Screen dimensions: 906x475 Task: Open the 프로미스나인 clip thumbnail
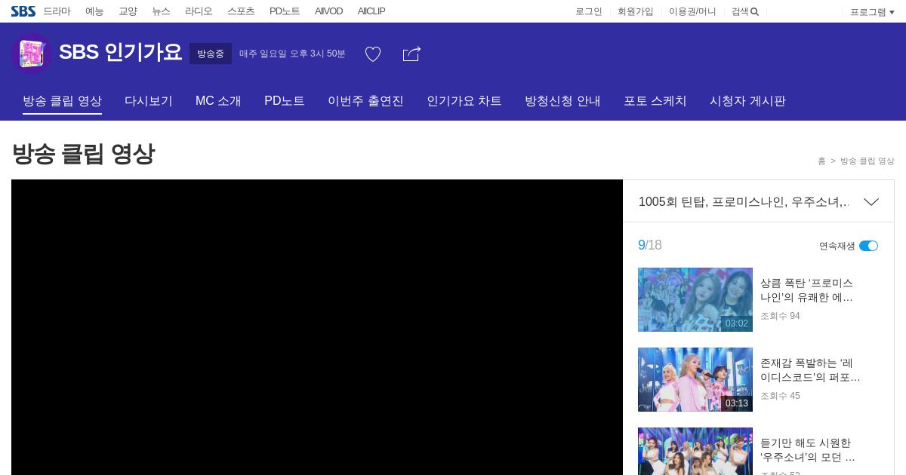695,299
